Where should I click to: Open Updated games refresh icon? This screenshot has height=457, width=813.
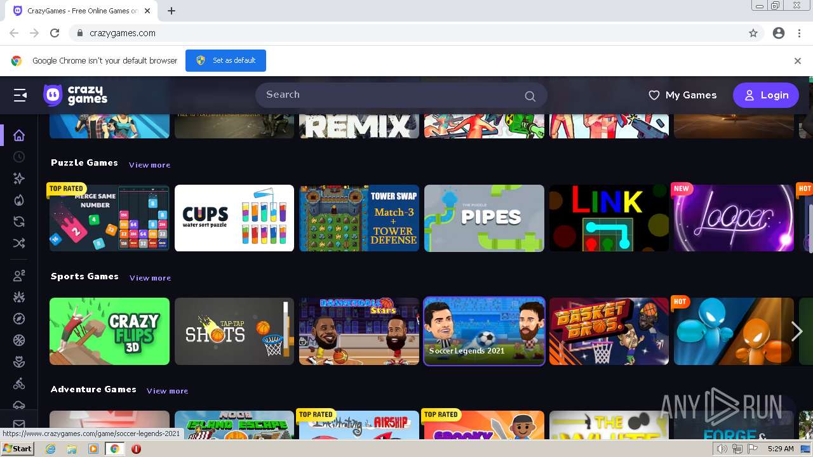[x=19, y=222]
